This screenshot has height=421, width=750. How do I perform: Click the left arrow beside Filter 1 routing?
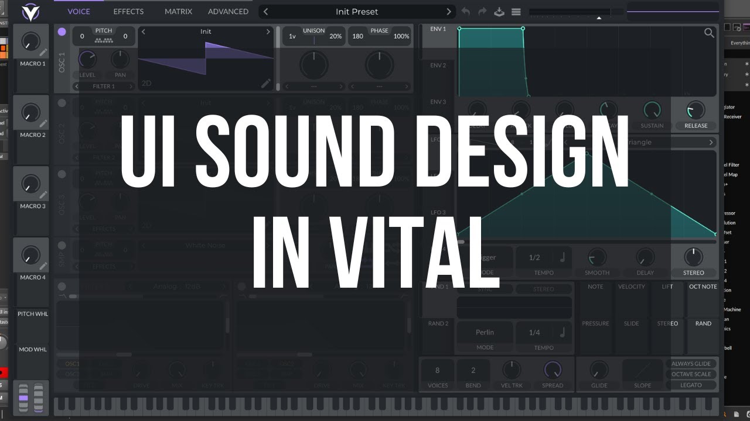pyautogui.click(x=76, y=87)
